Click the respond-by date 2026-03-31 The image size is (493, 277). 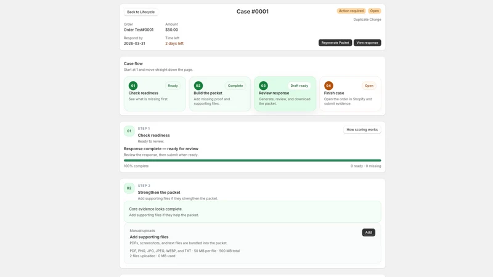pyautogui.click(x=134, y=44)
